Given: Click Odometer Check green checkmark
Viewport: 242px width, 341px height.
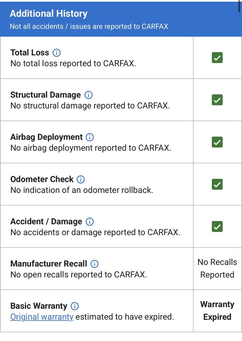Looking at the screenshot, I should click(217, 184).
